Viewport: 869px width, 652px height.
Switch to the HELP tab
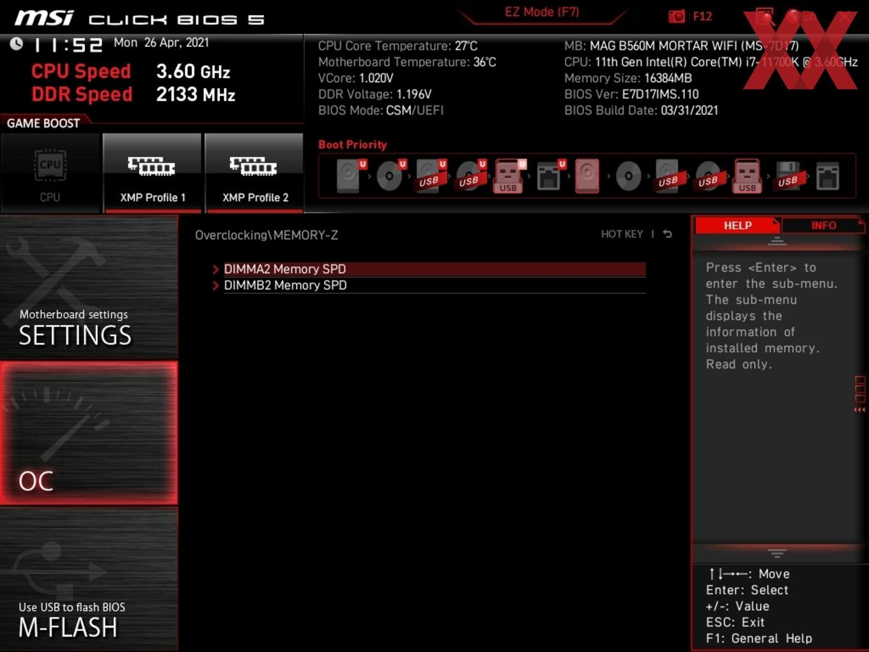tap(737, 226)
